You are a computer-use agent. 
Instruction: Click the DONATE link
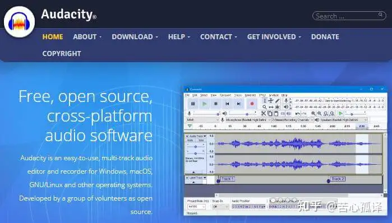pyautogui.click(x=325, y=37)
